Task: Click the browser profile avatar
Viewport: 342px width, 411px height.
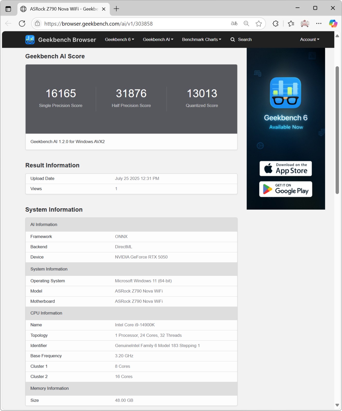Action: [305, 24]
